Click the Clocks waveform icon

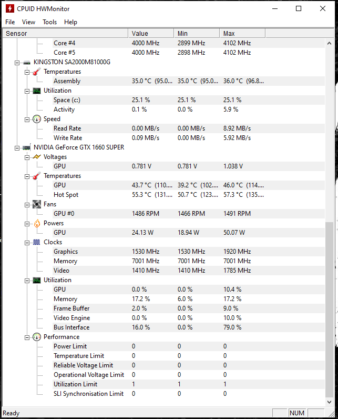click(37, 242)
